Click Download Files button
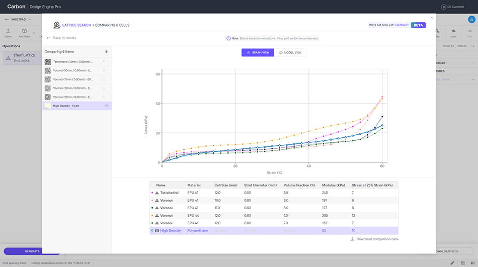 446,251
